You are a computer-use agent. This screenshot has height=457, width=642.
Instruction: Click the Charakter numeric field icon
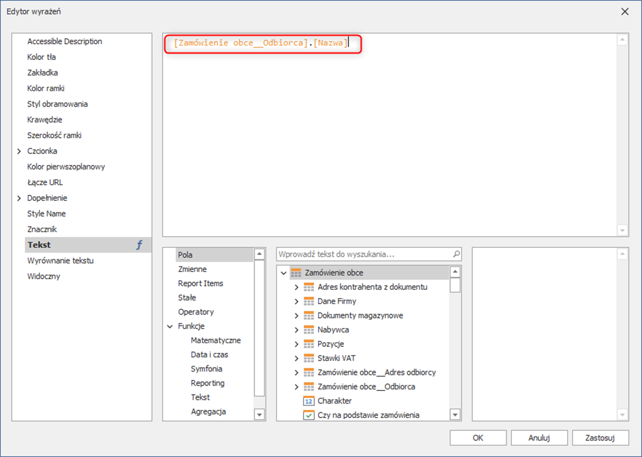(309, 401)
